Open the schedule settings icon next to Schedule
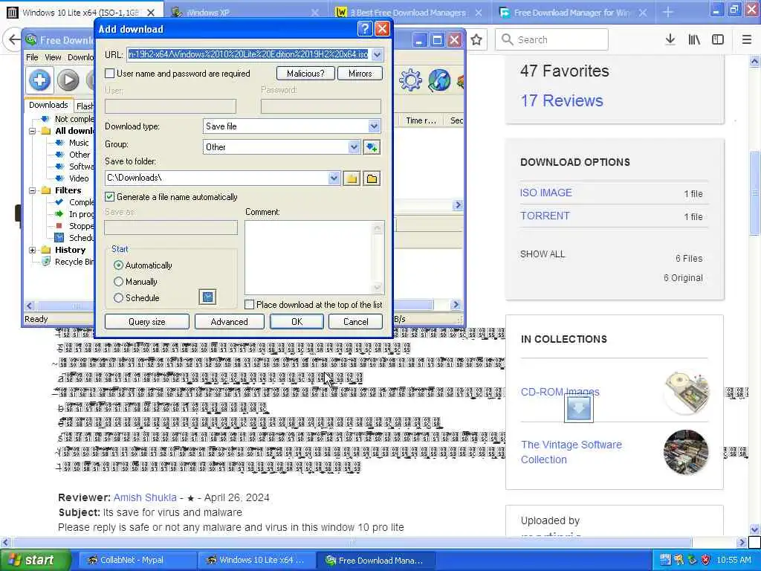The height and width of the screenshot is (571, 761). click(x=208, y=297)
